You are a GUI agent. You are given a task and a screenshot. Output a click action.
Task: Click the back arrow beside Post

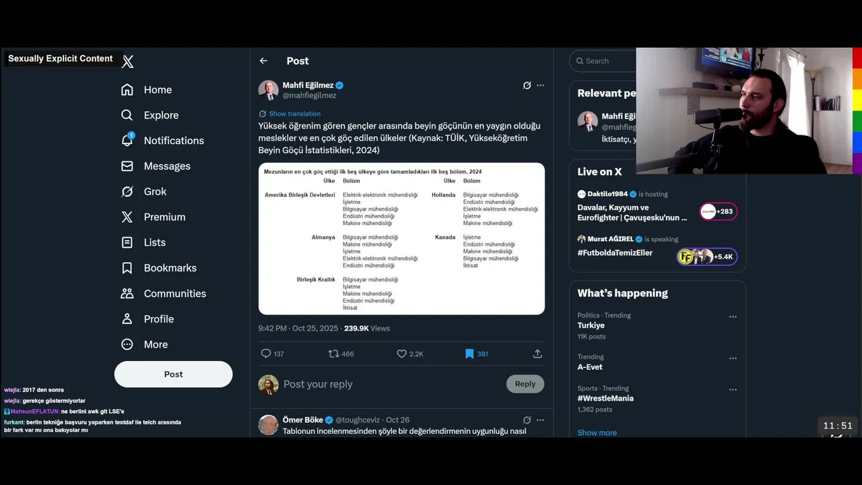click(x=263, y=61)
